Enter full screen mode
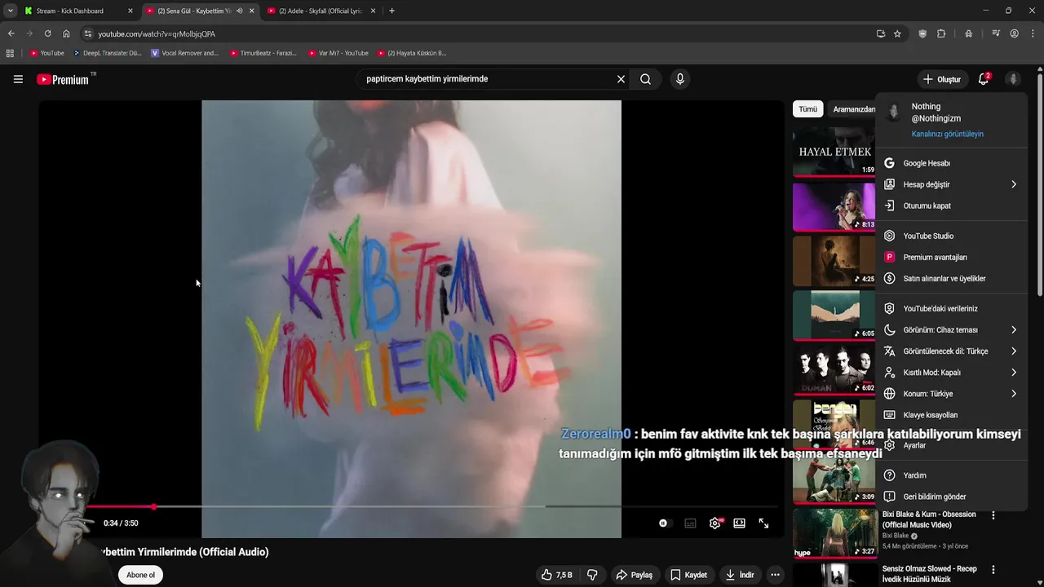 click(x=763, y=523)
